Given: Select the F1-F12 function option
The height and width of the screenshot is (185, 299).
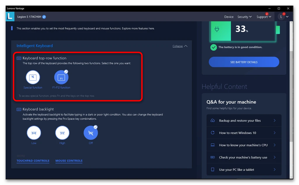Looking at the screenshot, I should click(61, 77).
